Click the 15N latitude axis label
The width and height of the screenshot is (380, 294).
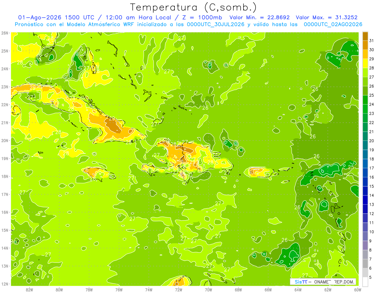(5, 230)
